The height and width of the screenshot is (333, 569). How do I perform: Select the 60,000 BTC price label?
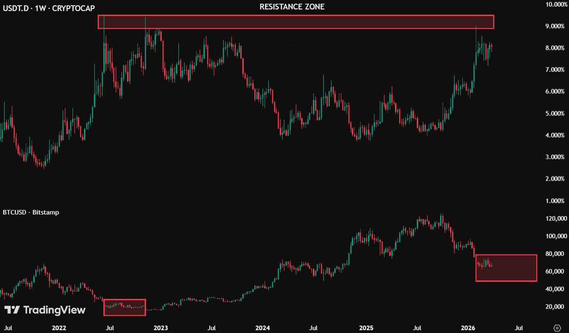tap(554, 272)
